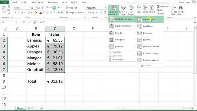The image size is (197, 111).
Task: Open the Clear dropdown in Editing group
Action: tap(161, 14)
